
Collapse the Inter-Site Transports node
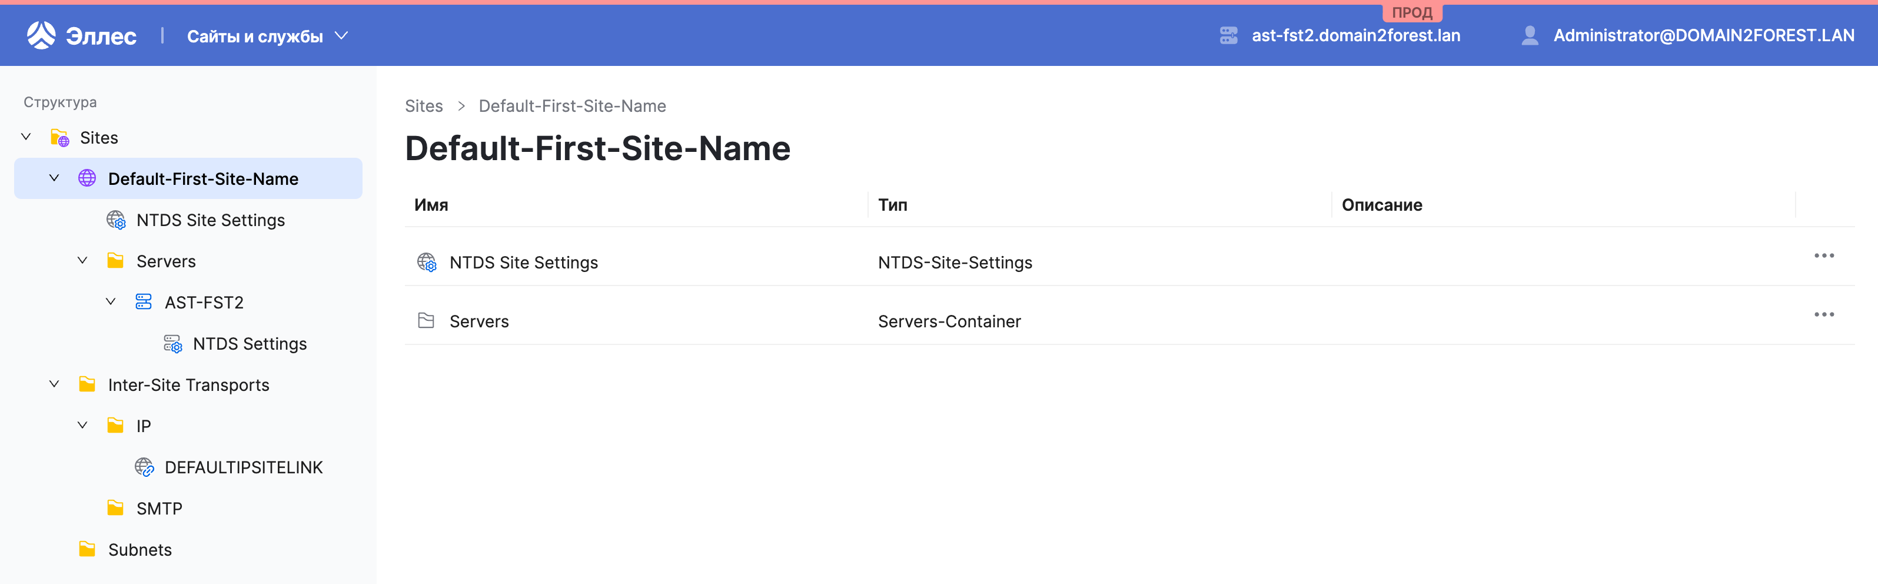[x=54, y=384]
